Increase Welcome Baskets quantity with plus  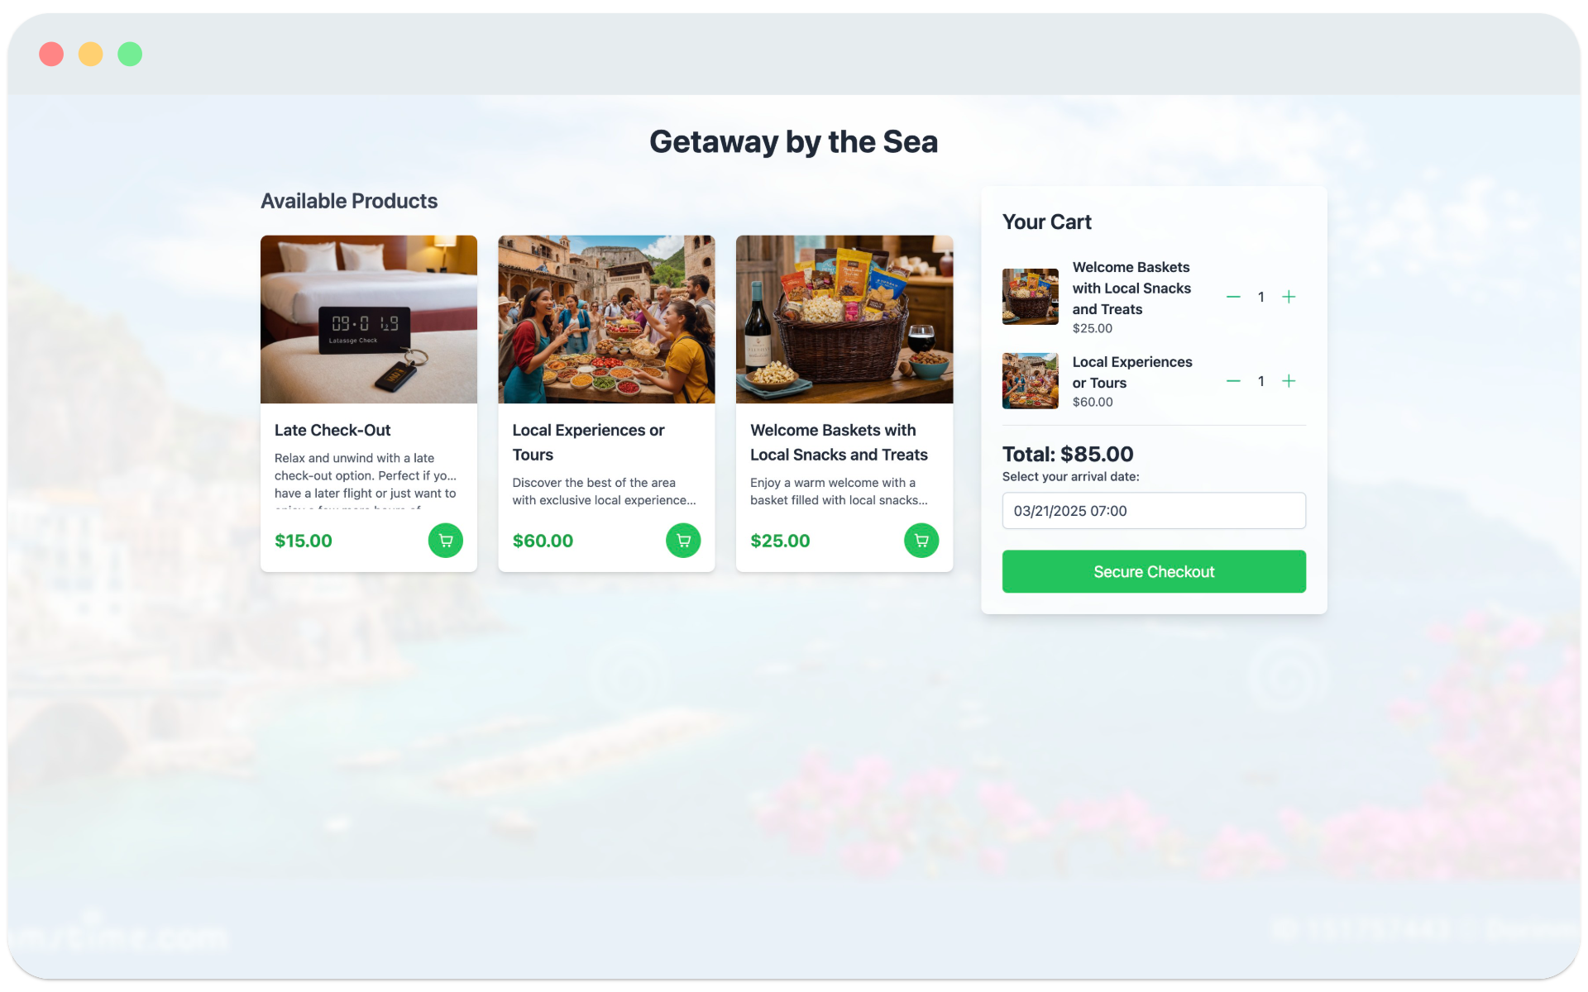tap(1289, 297)
